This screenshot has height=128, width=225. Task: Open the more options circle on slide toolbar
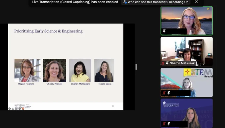[20, 108]
